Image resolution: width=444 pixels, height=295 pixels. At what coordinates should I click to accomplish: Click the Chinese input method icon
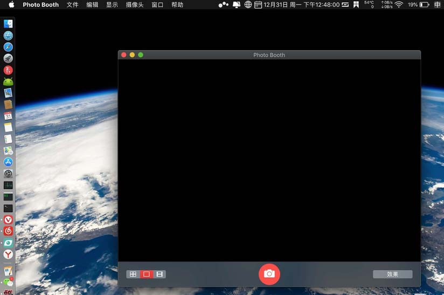point(438,5)
